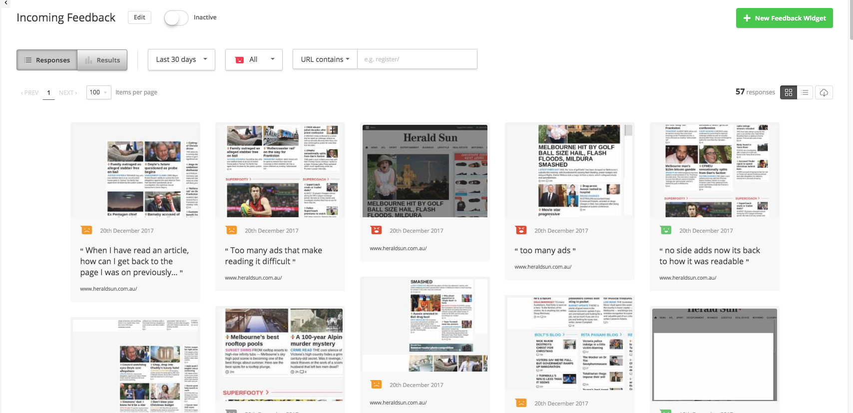Click heraldsun URL under 'no side adds' card
The image size is (853, 413).
688,278
